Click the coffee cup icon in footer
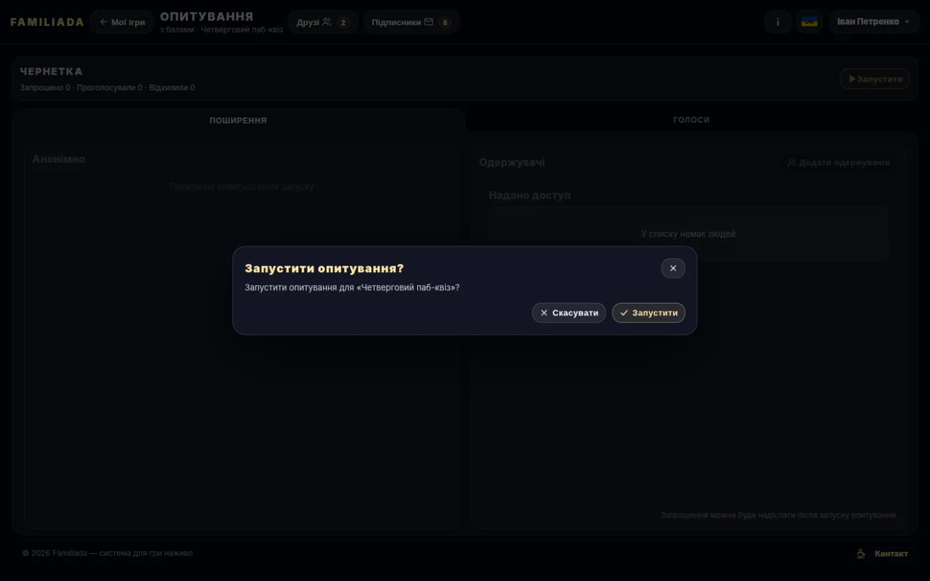This screenshot has height=581, width=930. pyautogui.click(x=861, y=553)
